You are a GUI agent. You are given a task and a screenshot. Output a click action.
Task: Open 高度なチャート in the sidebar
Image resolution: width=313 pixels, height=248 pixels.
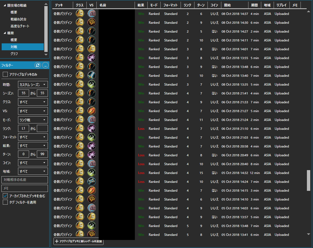[20, 26]
